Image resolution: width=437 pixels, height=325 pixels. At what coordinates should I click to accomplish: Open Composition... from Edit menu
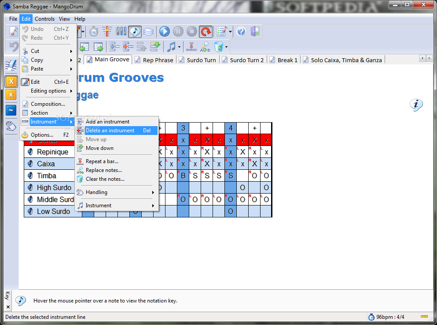48,104
